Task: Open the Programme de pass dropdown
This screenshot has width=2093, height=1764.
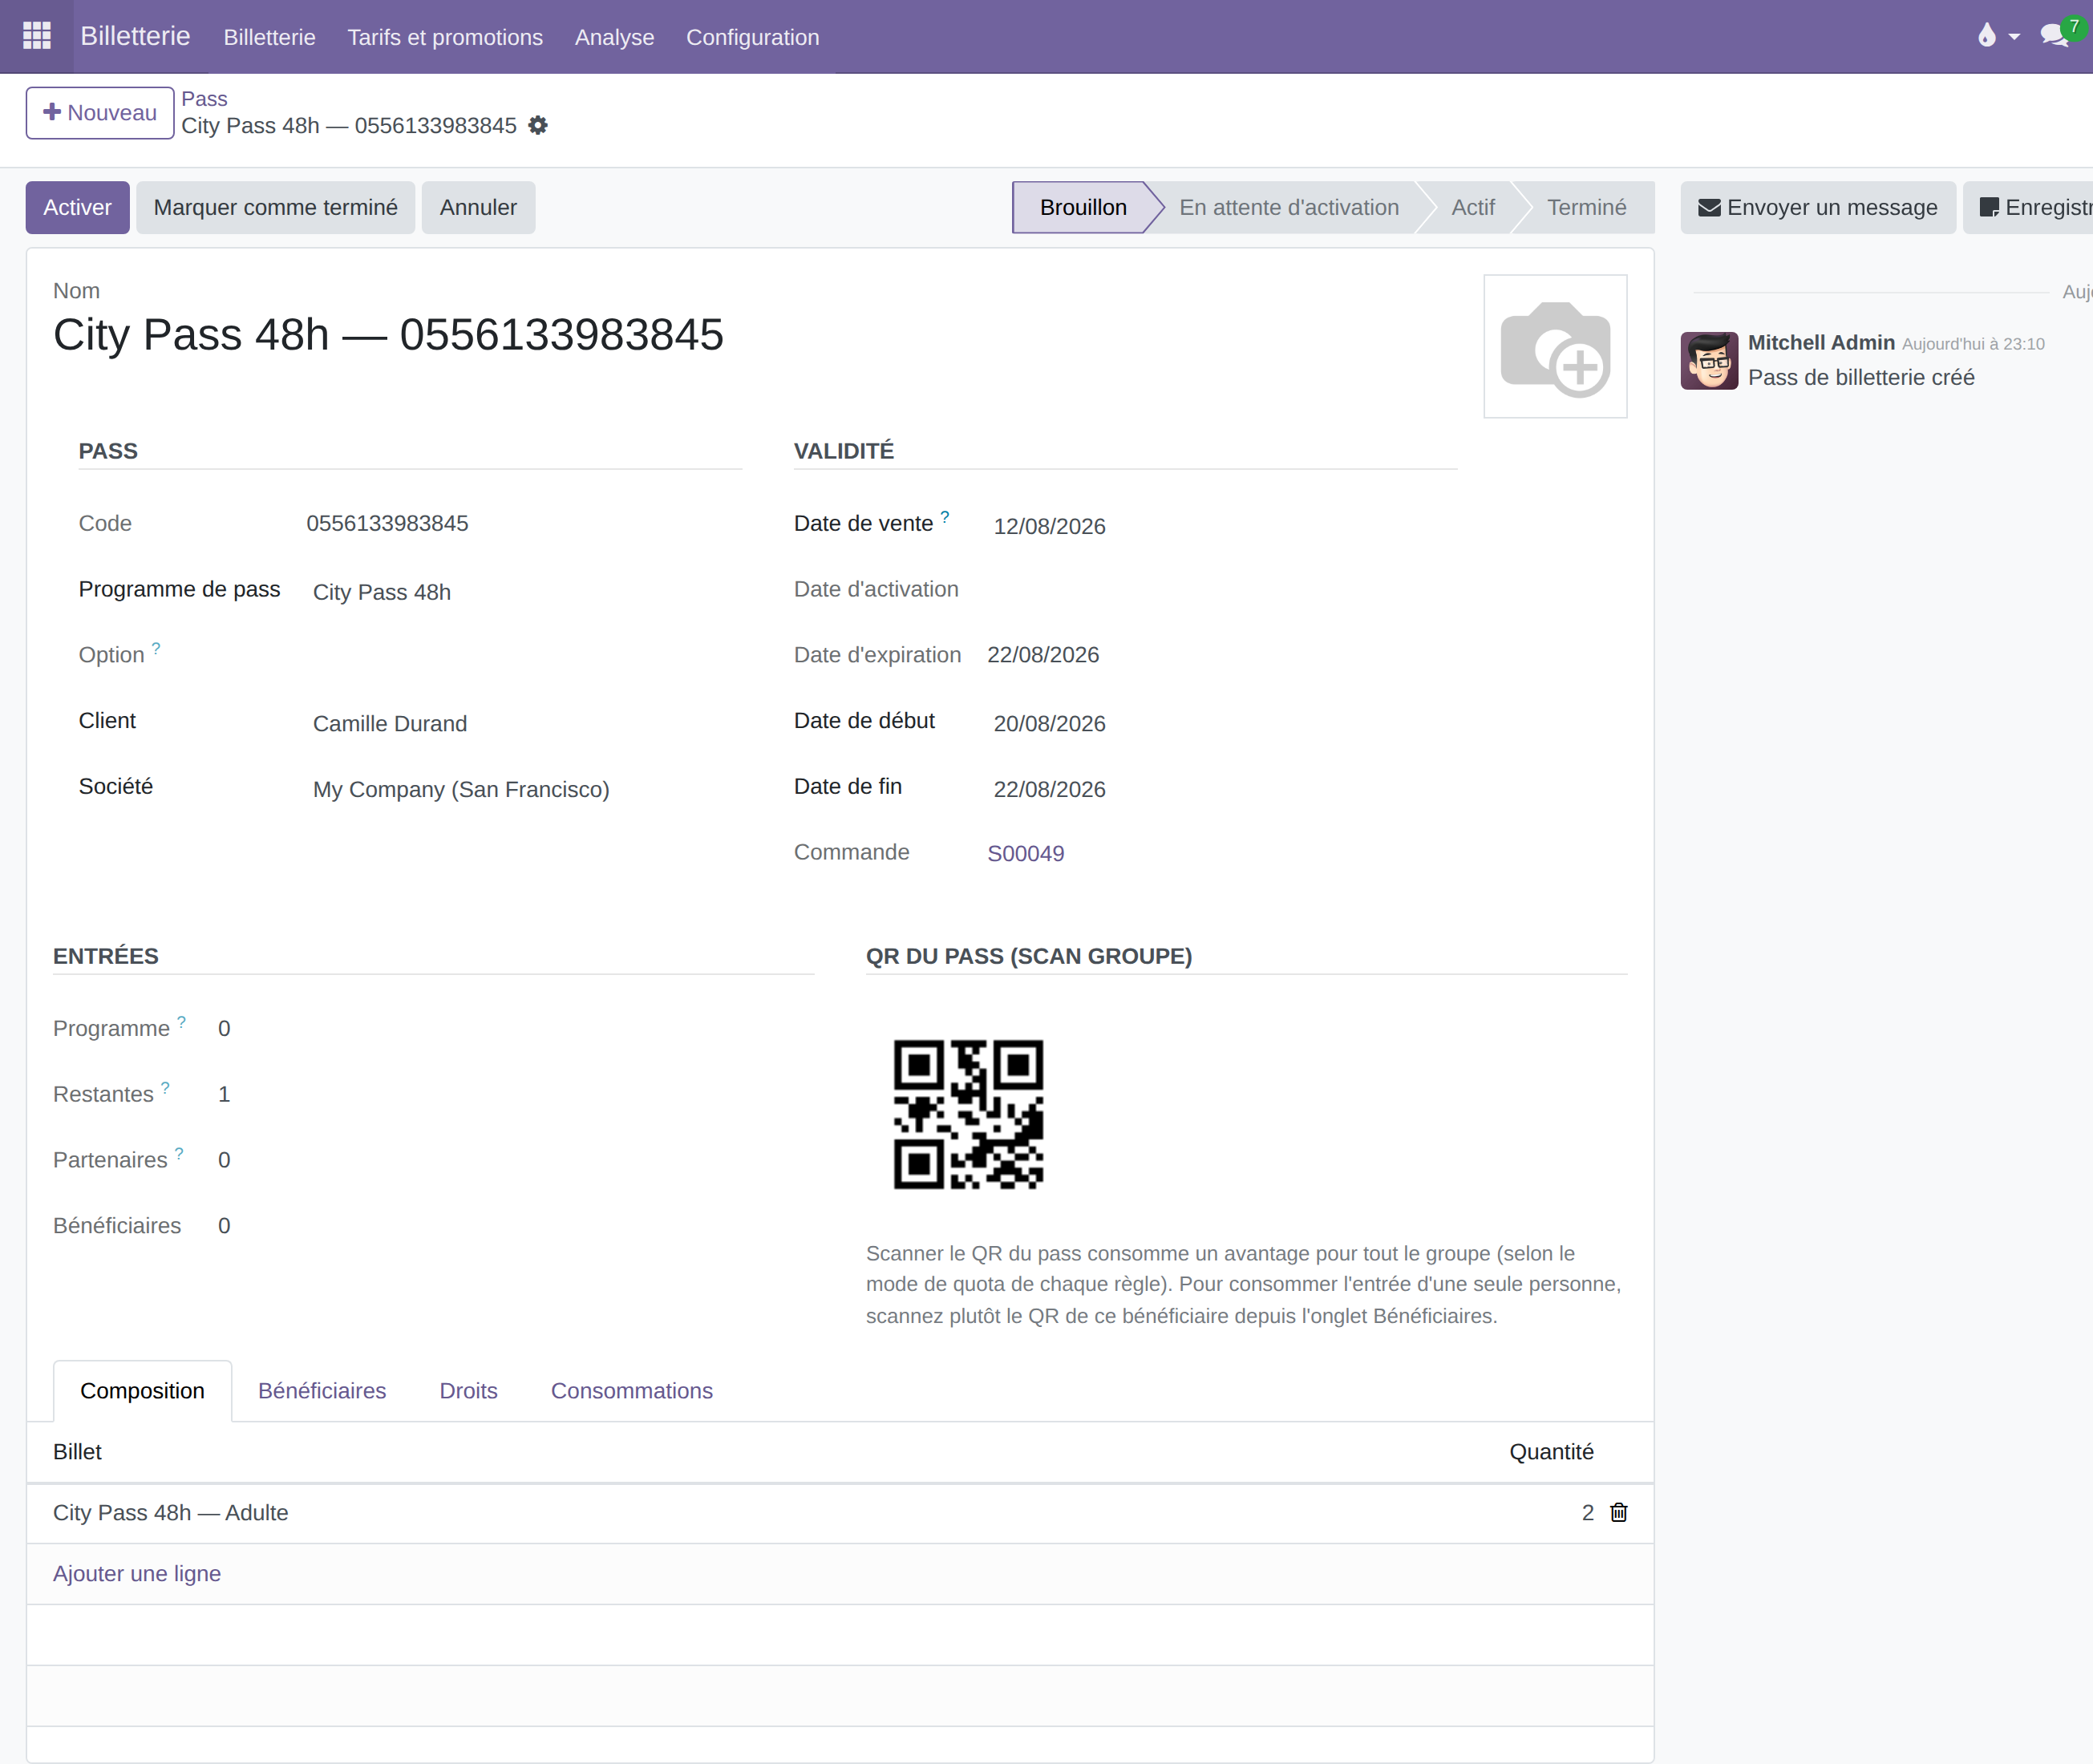Action: point(525,592)
